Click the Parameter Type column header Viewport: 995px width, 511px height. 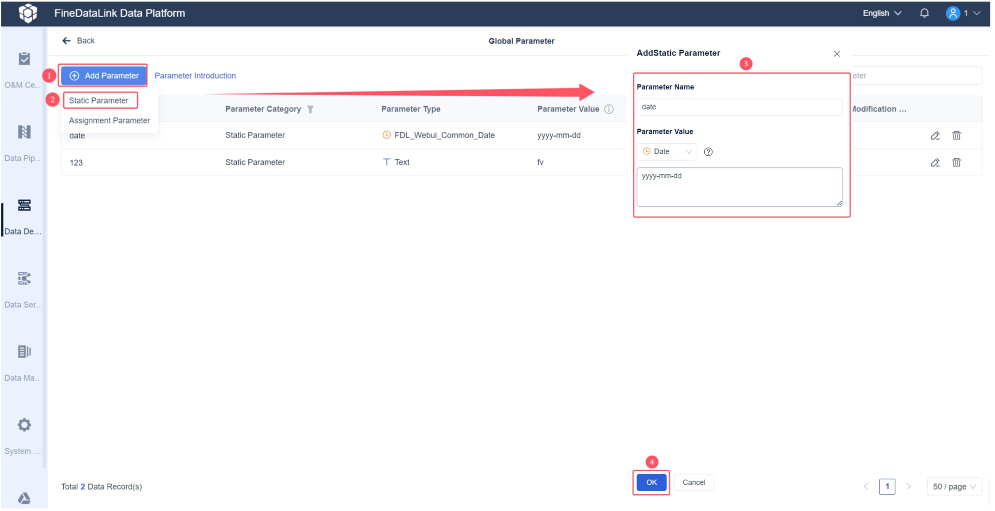coord(411,109)
